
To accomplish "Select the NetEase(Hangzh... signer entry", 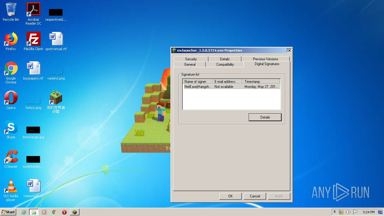I will click(x=198, y=87).
